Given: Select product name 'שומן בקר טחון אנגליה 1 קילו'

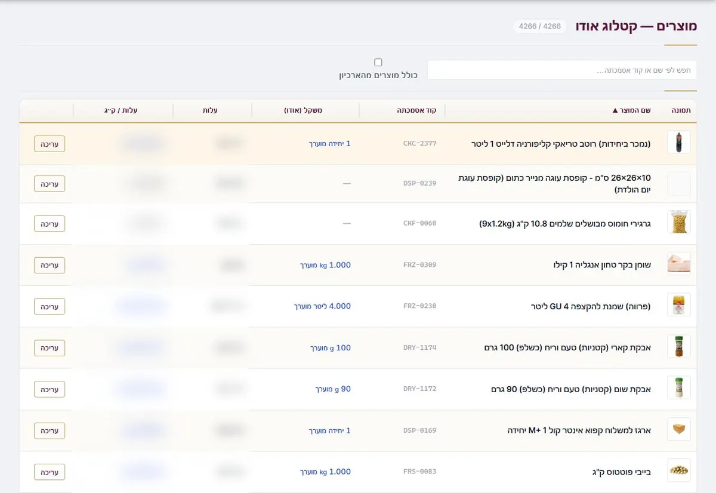Looking at the screenshot, I should coord(602,265).
